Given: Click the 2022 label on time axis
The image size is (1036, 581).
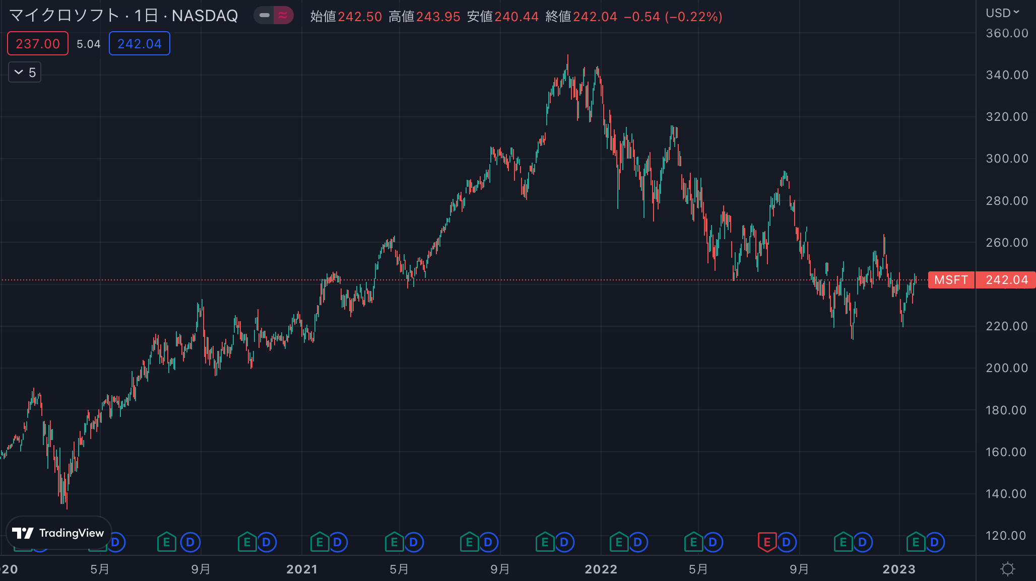Looking at the screenshot, I should [x=601, y=569].
